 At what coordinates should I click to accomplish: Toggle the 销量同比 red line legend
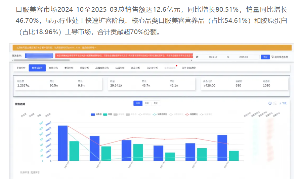point(192,114)
